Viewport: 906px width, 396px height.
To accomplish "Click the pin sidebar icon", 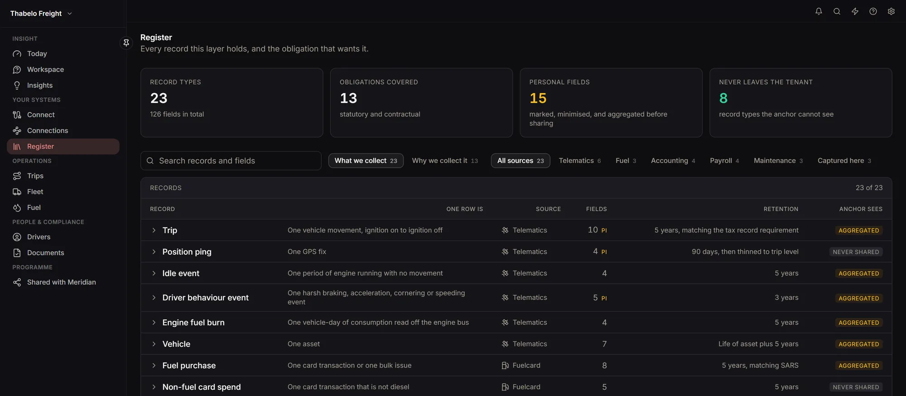I will tap(126, 43).
